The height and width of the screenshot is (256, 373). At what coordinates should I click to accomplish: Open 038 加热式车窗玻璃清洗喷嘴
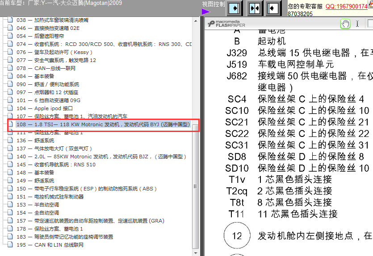coord(52,20)
